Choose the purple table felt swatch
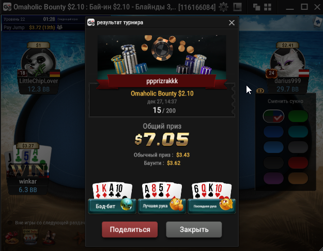The height and width of the screenshot is (251, 323). 273,178
